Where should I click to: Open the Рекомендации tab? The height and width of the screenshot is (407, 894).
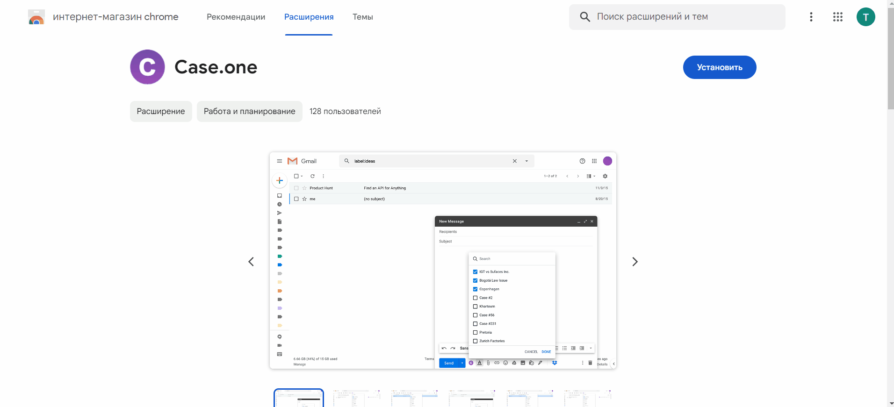[236, 17]
